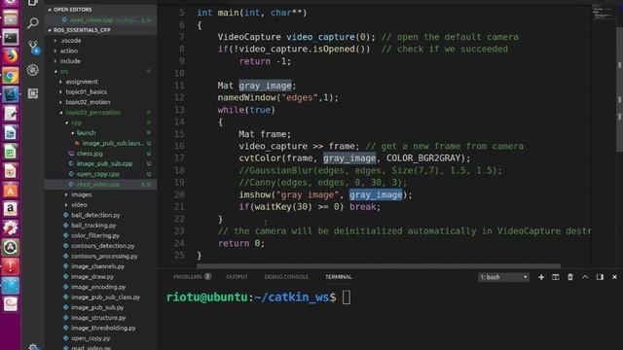623x350 pixels.
Task: Switch to the PROBLEMS tab
Action: [x=192, y=277]
